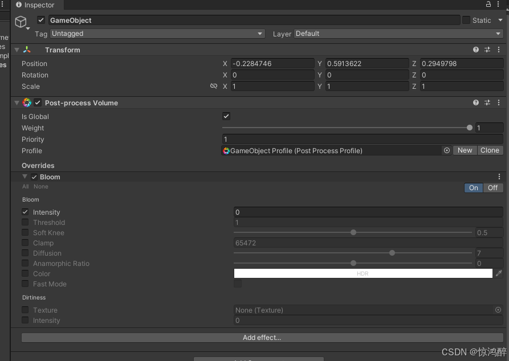Viewport: 509px width, 361px height.
Task: Turn Bloom On button
Action: click(x=474, y=188)
